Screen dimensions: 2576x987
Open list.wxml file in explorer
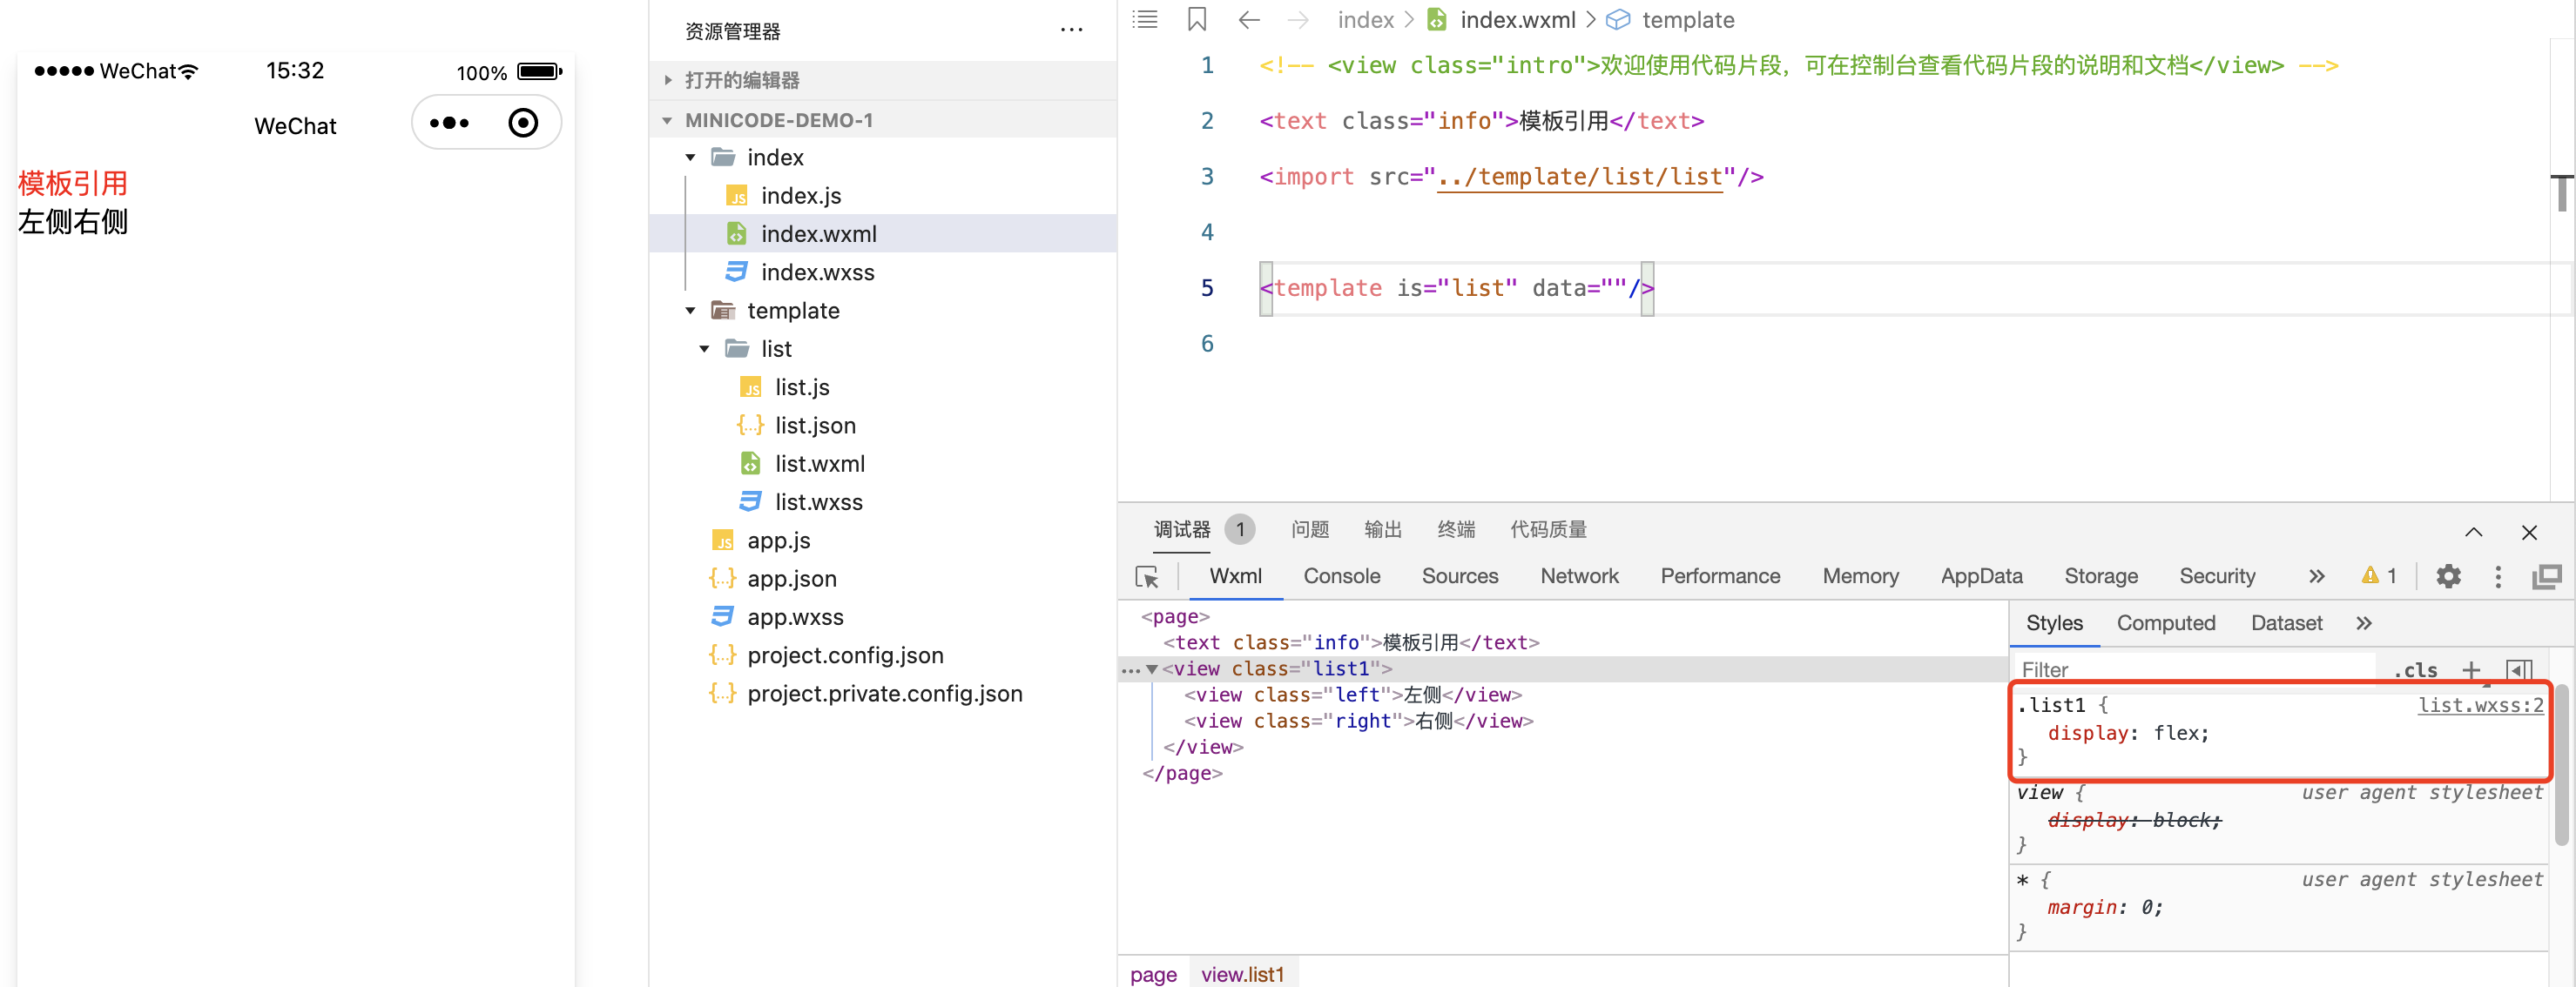[x=819, y=464]
